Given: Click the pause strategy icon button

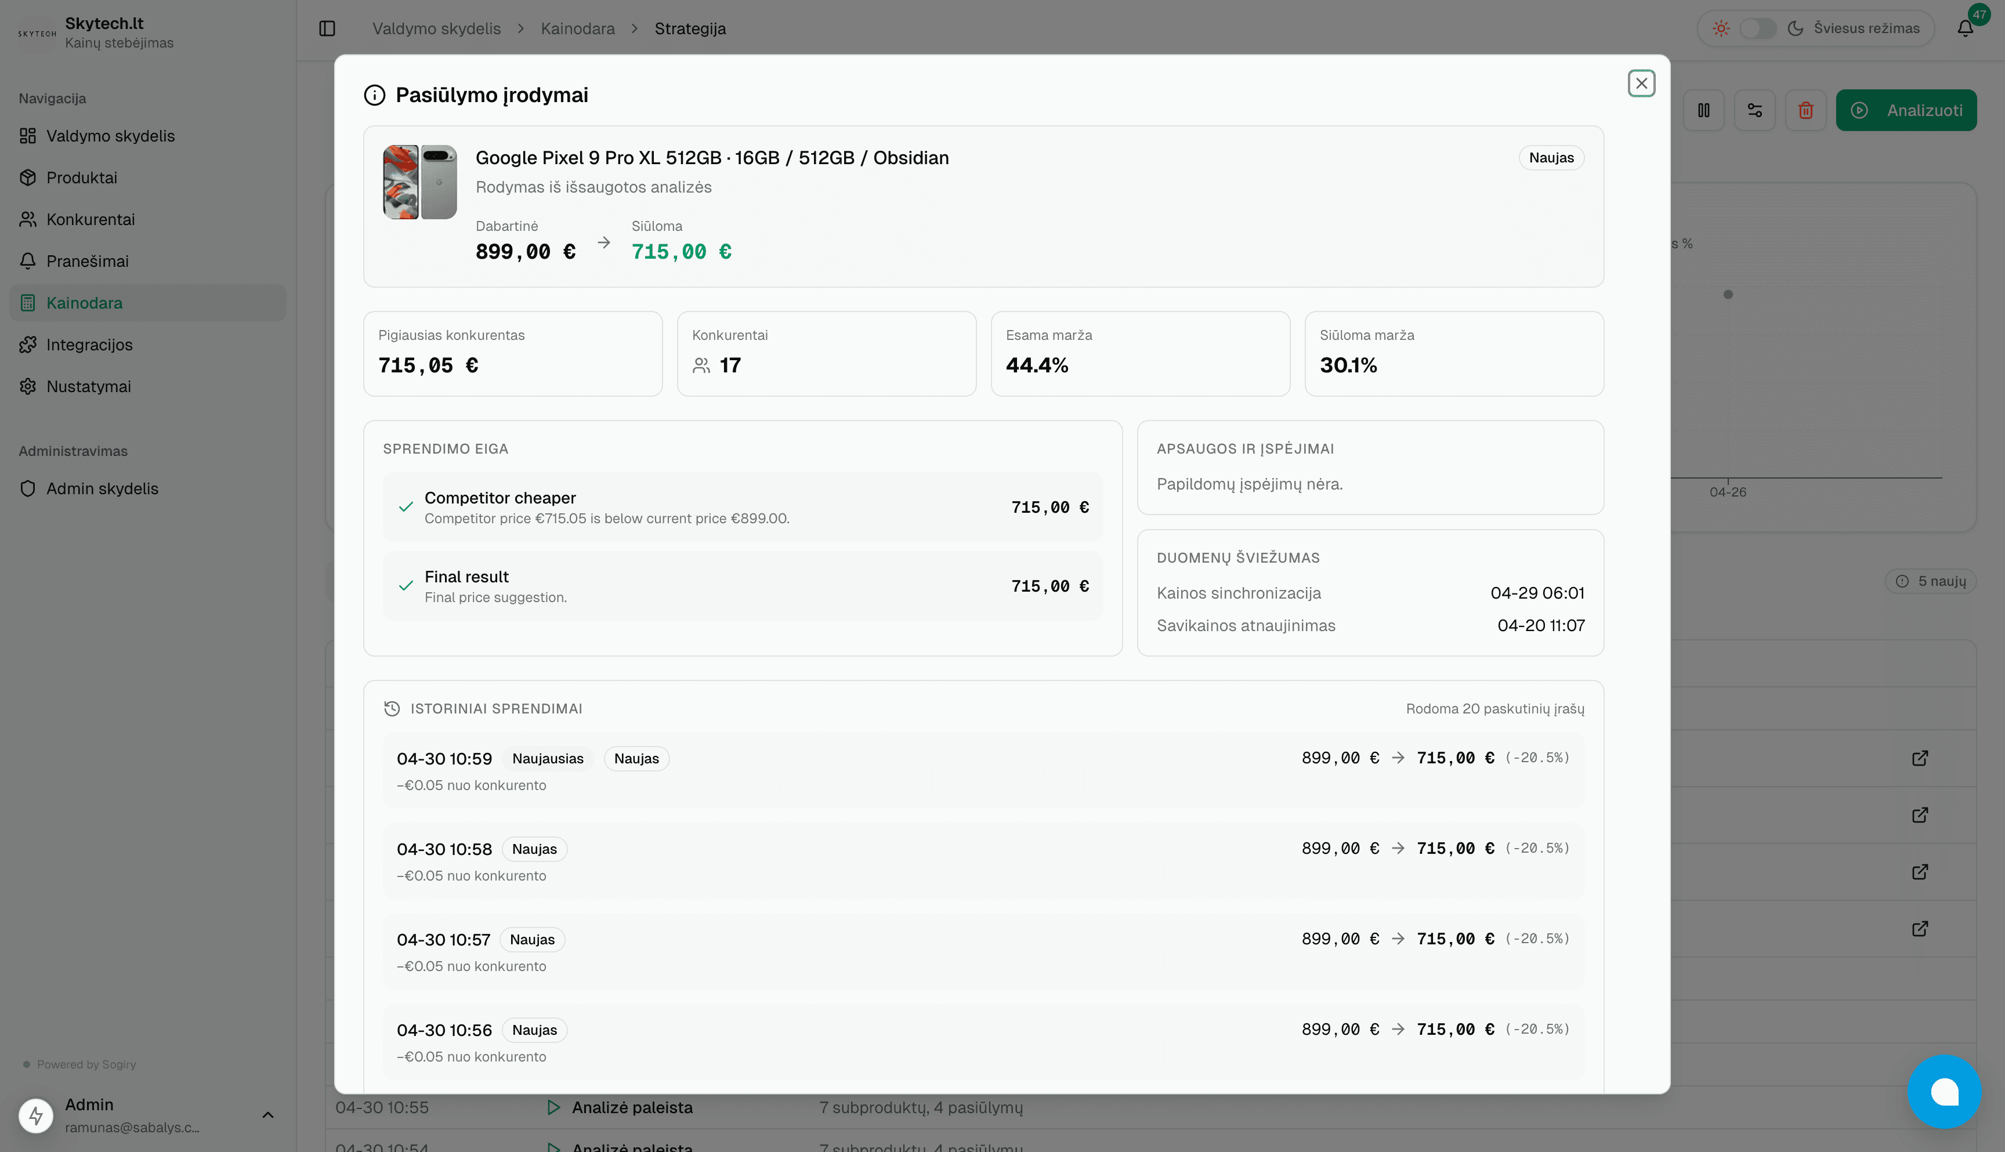Looking at the screenshot, I should click(1703, 110).
